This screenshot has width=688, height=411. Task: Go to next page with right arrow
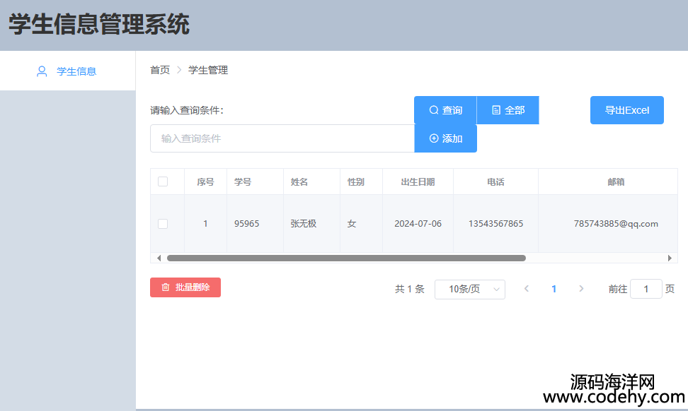tap(581, 289)
